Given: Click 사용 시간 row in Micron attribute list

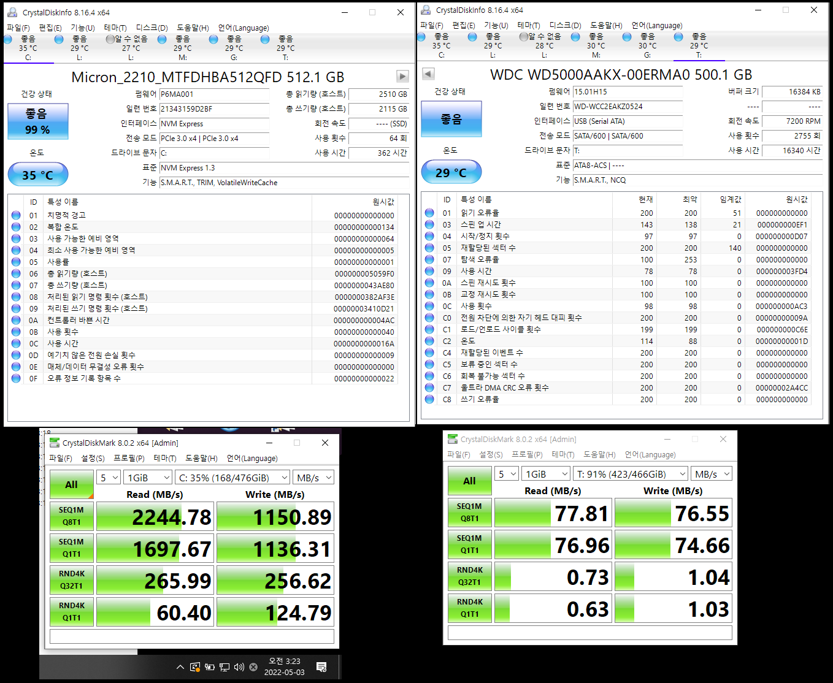Looking at the screenshot, I should [203, 343].
